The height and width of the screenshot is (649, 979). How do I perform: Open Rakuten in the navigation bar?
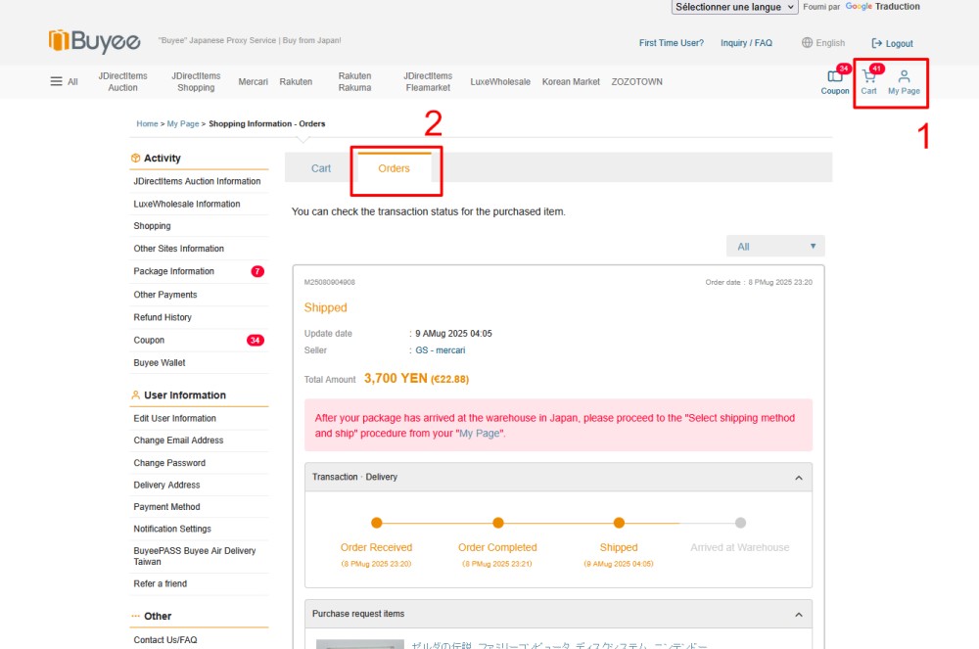point(296,82)
